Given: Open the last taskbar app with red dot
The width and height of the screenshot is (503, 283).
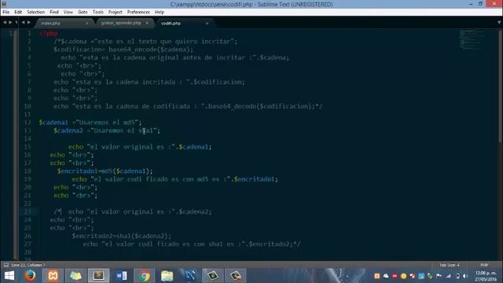Looking at the screenshot, I should click(235, 276).
